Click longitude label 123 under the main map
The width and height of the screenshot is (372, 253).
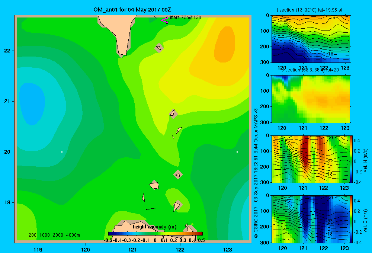228,249
